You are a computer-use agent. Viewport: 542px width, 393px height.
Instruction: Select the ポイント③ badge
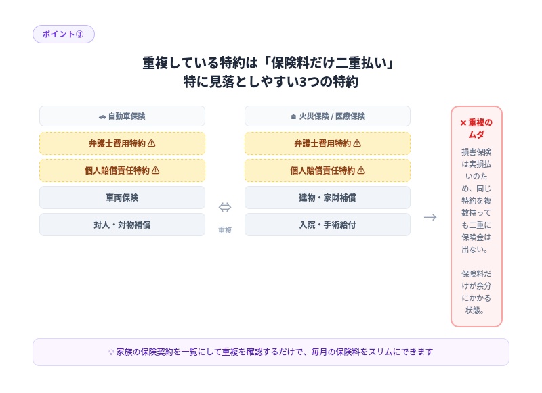[63, 34]
